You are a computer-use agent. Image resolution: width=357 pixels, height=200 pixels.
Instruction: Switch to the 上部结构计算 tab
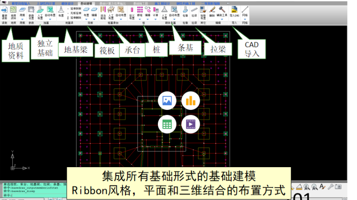click(x=44, y=2)
